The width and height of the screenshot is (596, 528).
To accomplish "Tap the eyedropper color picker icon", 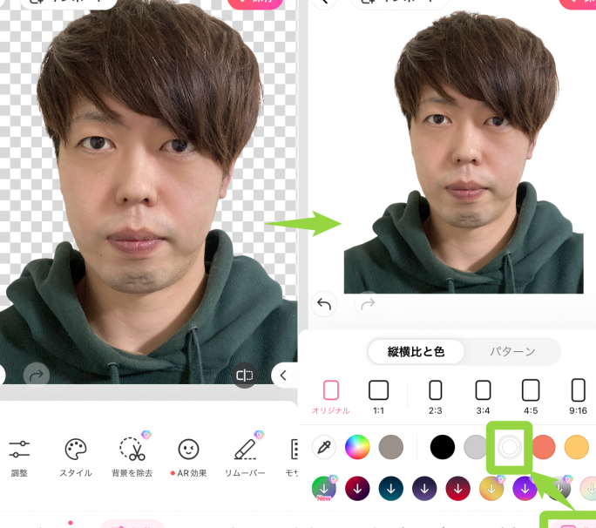I will (324, 447).
